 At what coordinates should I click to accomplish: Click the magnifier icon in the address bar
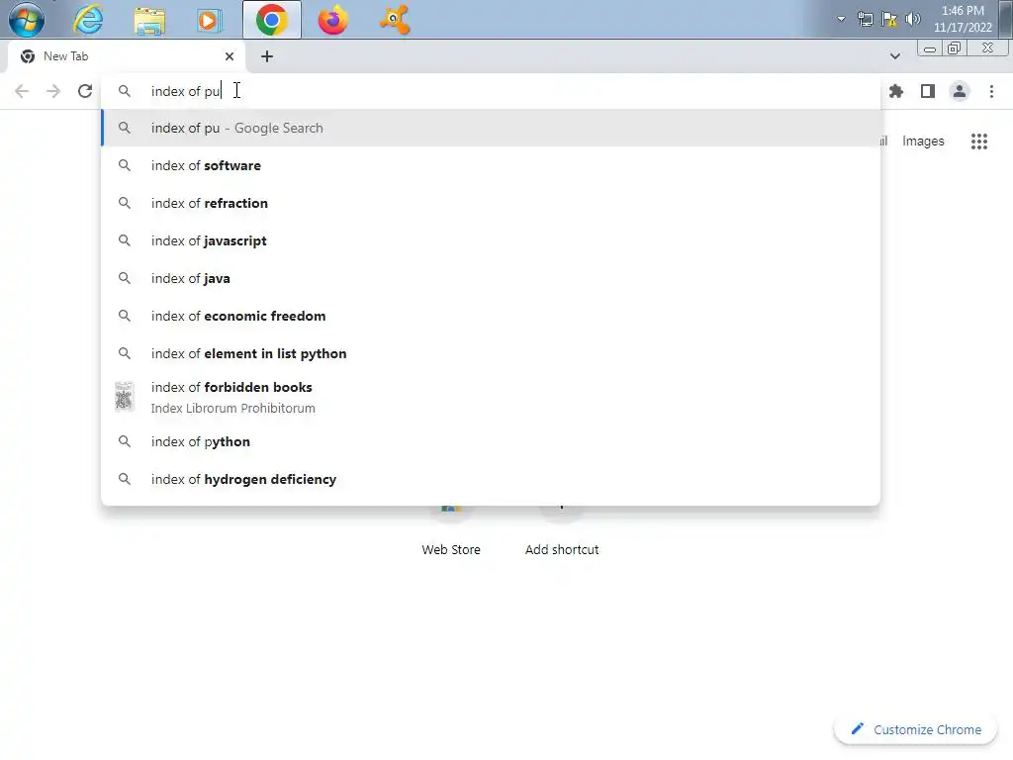click(124, 91)
